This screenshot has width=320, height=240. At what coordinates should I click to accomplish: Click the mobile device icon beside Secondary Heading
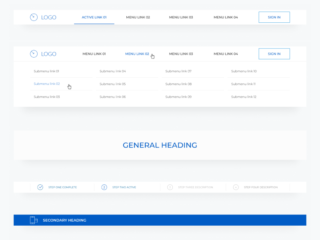pyautogui.click(x=33, y=220)
